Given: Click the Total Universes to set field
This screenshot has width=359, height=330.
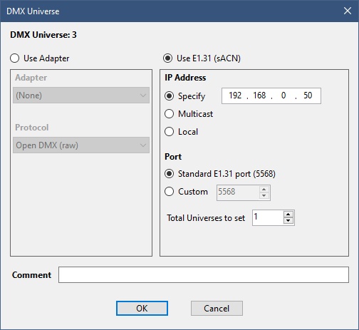Looking at the screenshot, I should tap(268, 217).
